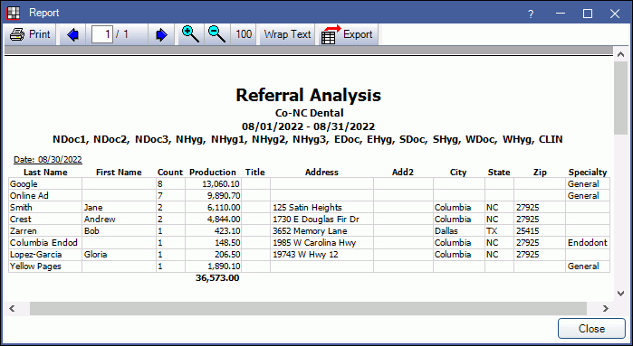This screenshot has height=346, width=633.
Task: Click the page number input field
Action: (102, 34)
